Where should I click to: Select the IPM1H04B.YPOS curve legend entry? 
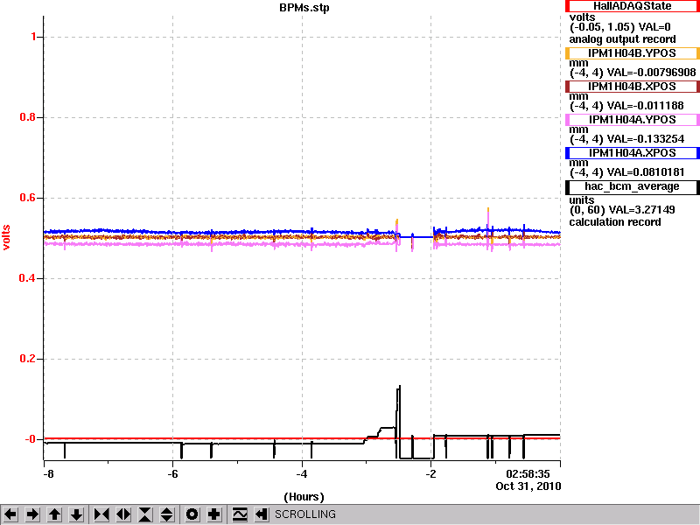pos(632,53)
